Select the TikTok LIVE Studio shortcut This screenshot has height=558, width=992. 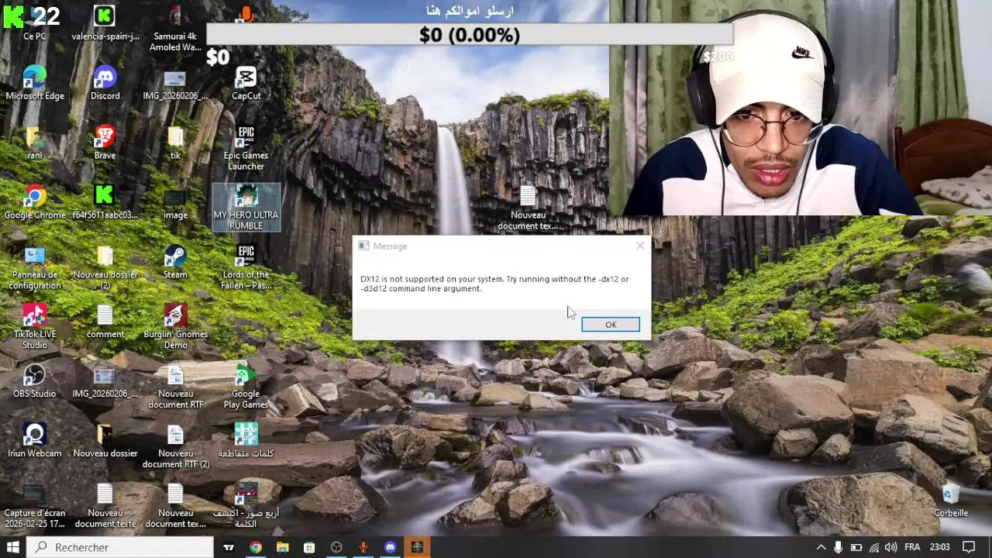tap(35, 327)
